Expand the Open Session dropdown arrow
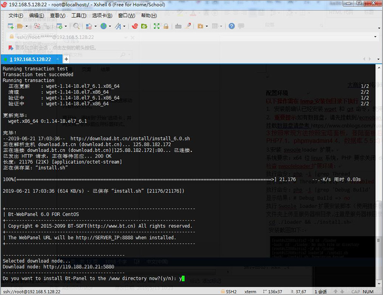 (x=27, y=26)
